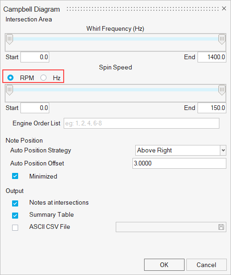Click the Auto Position Offset field
The image size is (231, 275).
coord(179,163)
